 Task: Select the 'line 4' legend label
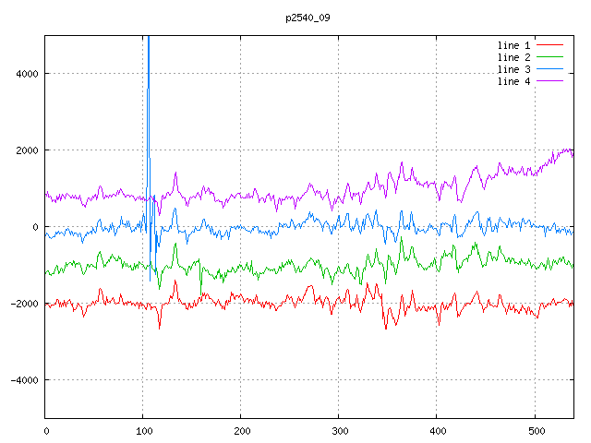pos(513,81)
